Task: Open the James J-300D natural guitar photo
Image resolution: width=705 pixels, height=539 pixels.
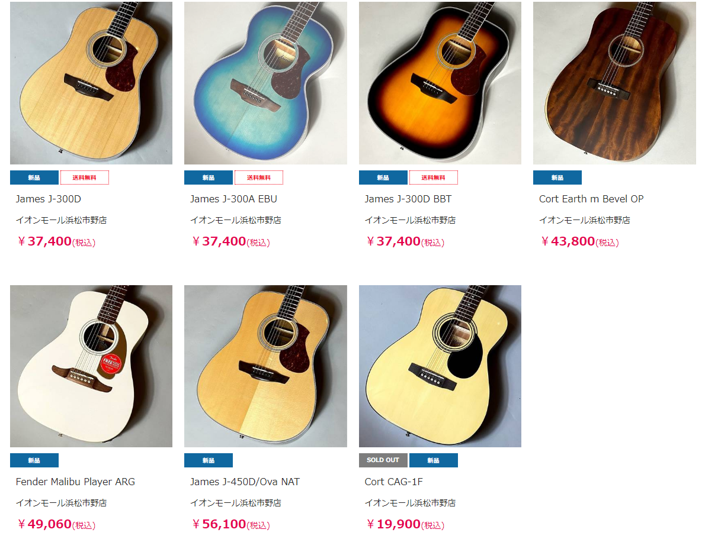Action: (91, 83)
